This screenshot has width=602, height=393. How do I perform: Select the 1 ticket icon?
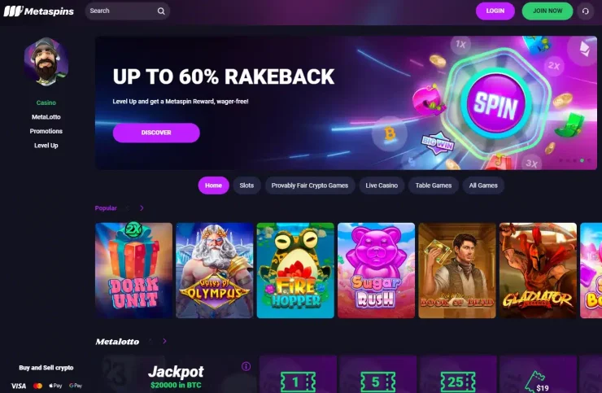pyautogui.click(x=298, y=382)
